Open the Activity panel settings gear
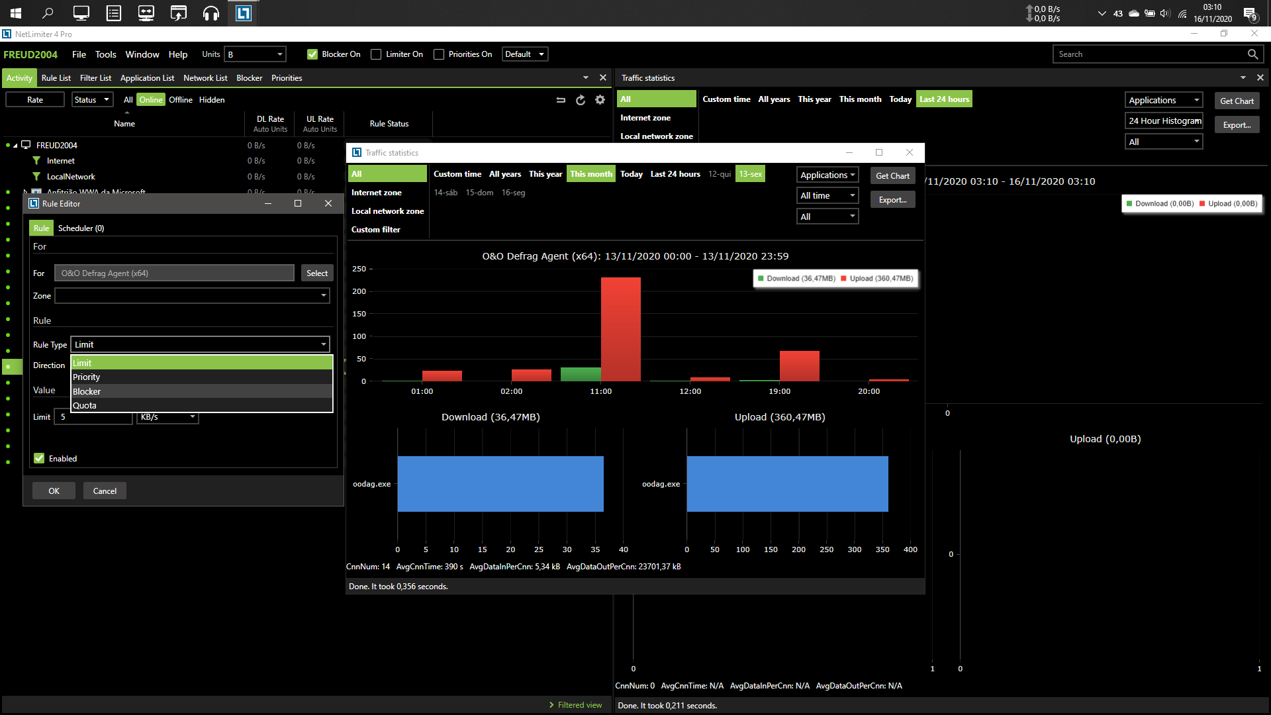Image resolution: width=1271 pixels, height=715 pixels. 600,100
